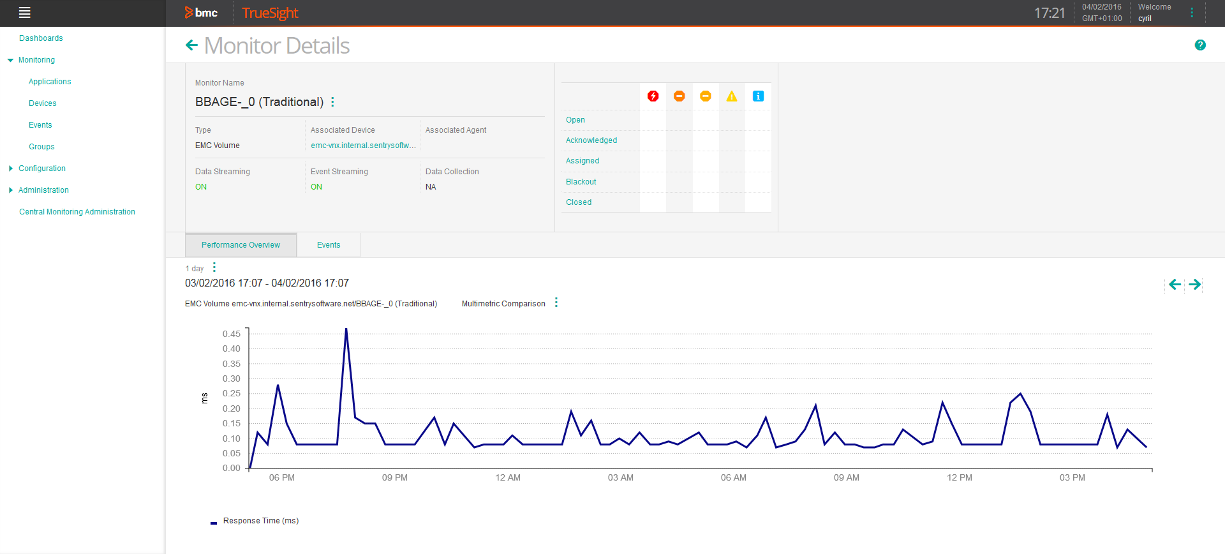Click the warning triangle severity icon
The image size is (1225, 554).
point(731,96)
